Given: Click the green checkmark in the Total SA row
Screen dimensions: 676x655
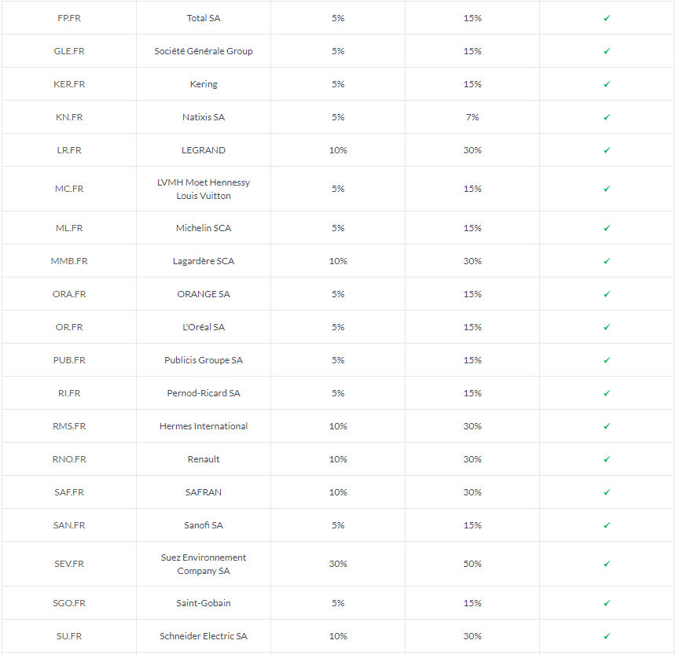Looking at the screenshot, I should click(607, 18).
